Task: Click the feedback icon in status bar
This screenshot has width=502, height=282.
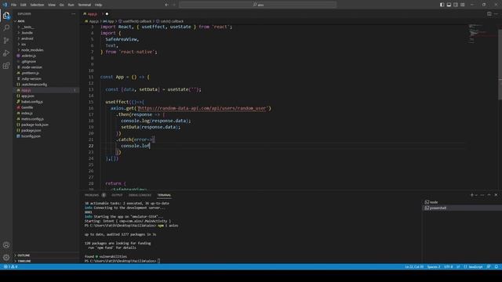Action: [x=489, y=266]
